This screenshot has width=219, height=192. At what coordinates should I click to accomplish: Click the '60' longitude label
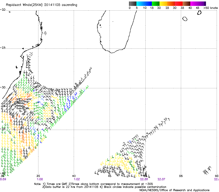click(217, 176)
